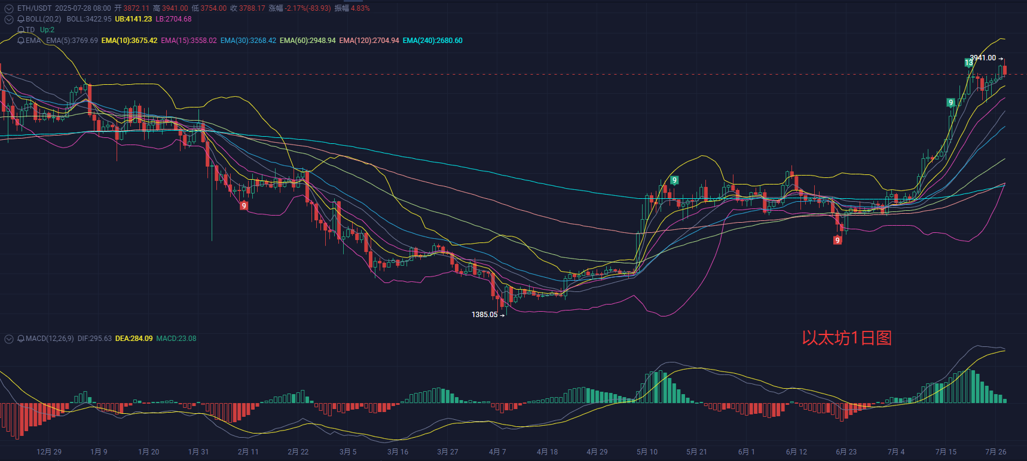
Task: Click the red TD 9 marker in February
Action: 243,205
